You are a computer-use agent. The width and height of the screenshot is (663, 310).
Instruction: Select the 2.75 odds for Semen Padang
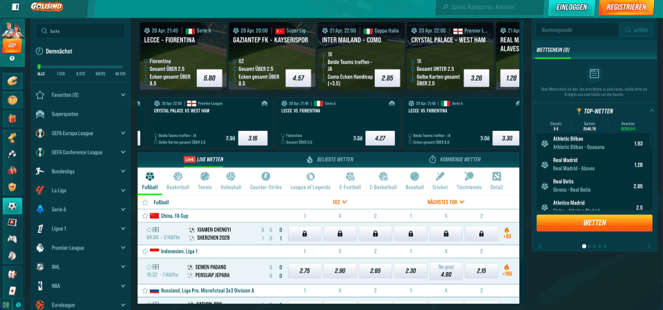coord(305,271)
